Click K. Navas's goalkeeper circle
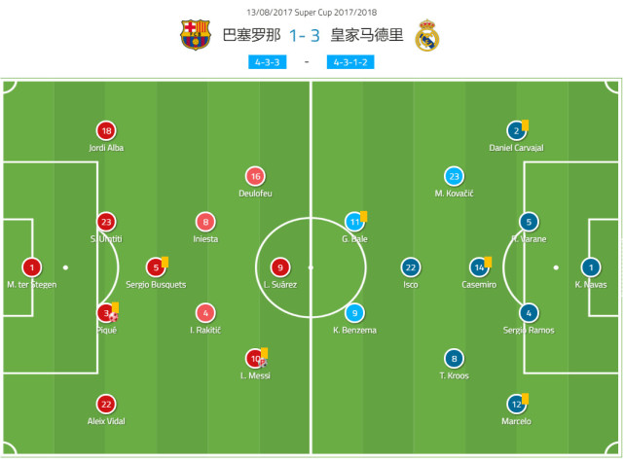The height and width of the screenshot is (461, 624). (590, 266)
